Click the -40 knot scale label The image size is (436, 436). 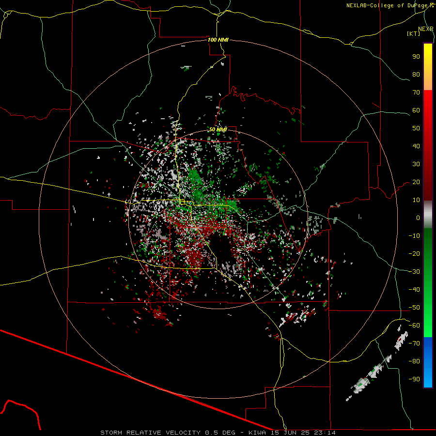[414, 290]
